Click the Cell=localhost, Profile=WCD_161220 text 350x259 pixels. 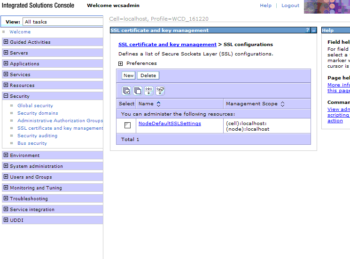coord(159,19)
